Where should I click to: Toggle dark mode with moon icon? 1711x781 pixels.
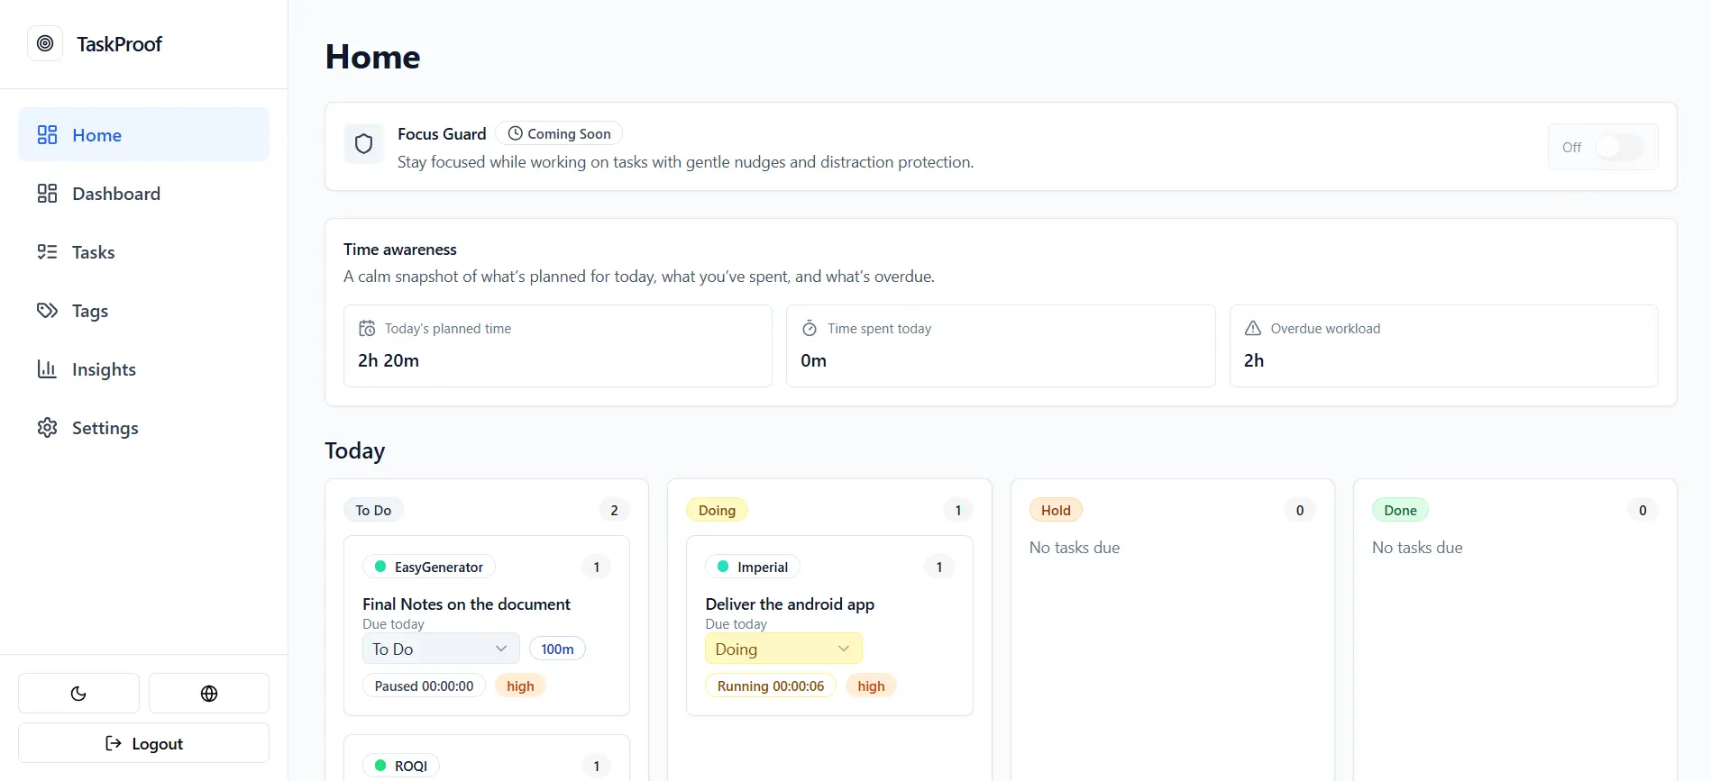pyautogui.click(x=78, y=694)
